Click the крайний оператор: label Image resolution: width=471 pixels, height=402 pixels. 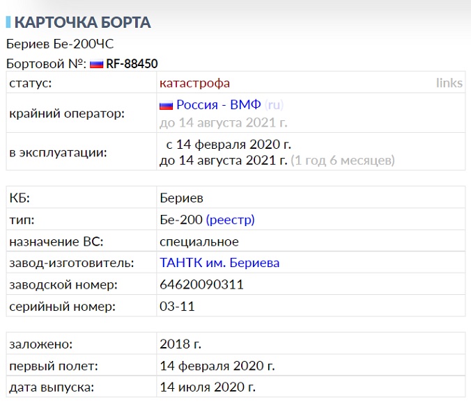point(67,113)
